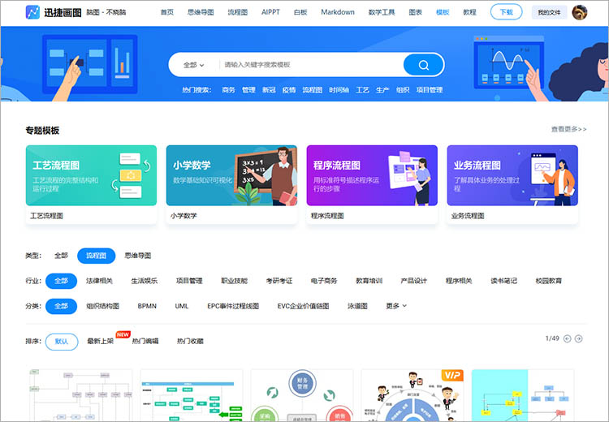Open the 教程 nav item

pyautogui.click(x=469, y=12)
